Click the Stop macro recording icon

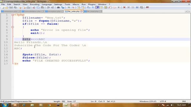(128, 7)
